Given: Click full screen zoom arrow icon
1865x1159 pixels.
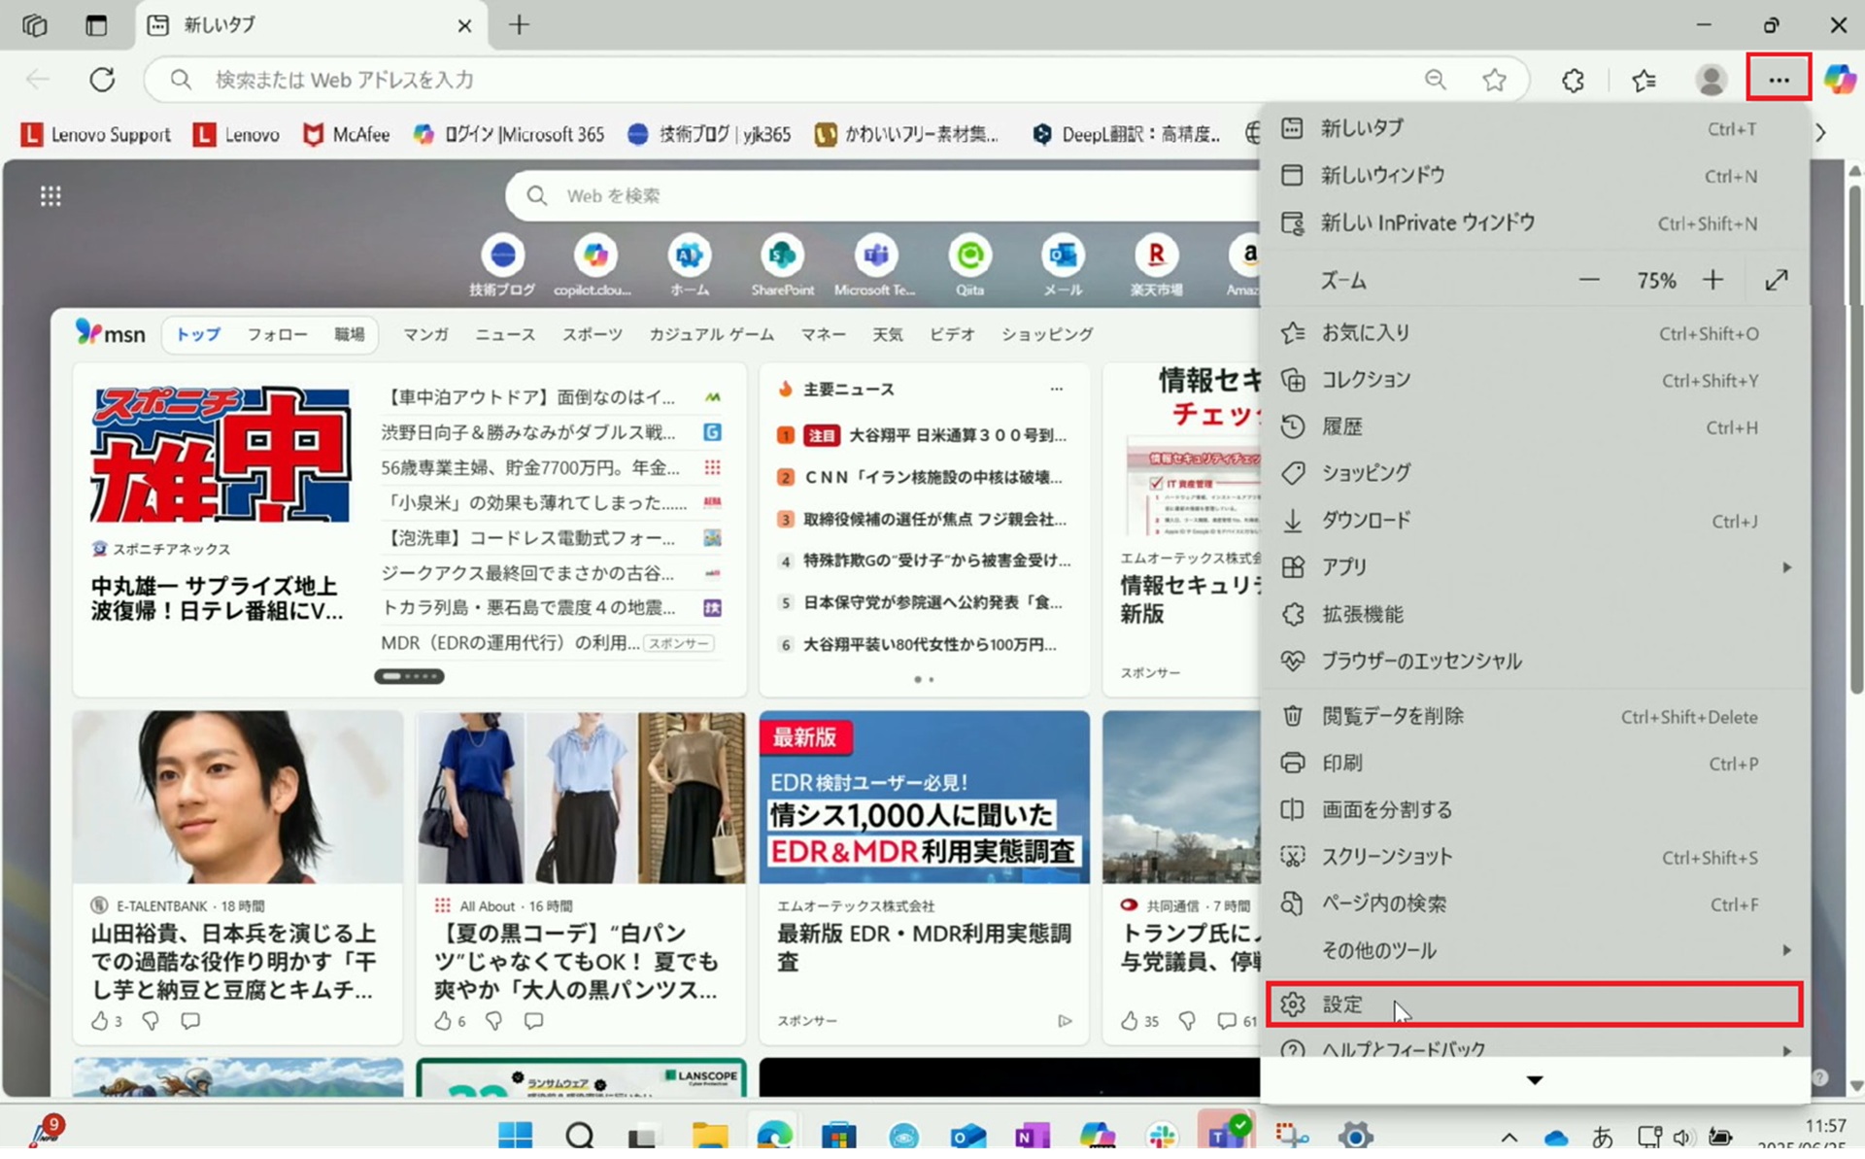Looking at the screenshot, I should coord(1777,281).
